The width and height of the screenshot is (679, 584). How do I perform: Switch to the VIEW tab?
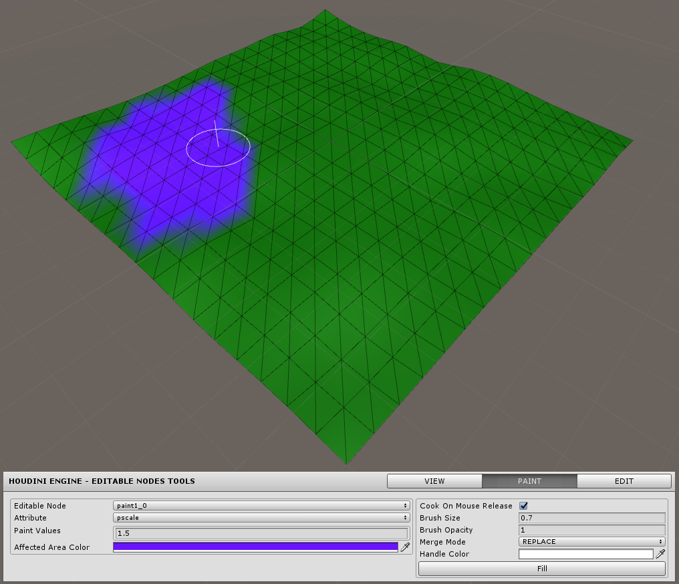434,481
